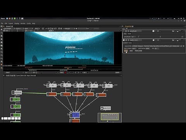This screenshot has height=140, width=186.
Task: Toggle the viewer gamma icon
Action: tap(28, 31)
